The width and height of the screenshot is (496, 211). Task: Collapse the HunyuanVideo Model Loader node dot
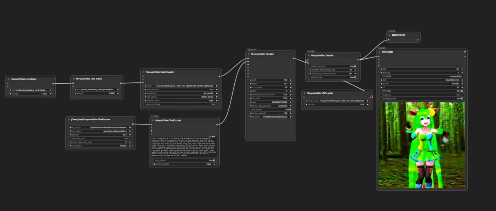(x=143, y=72)
